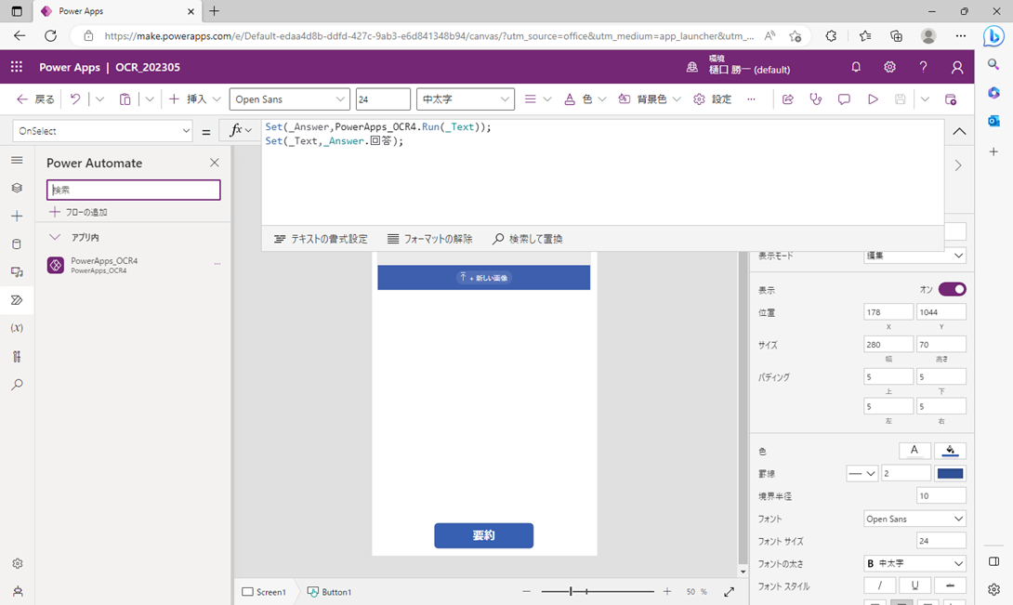Open the Data icon in left rail
Screen dimensions: 1013x605
tap(17, 243)
